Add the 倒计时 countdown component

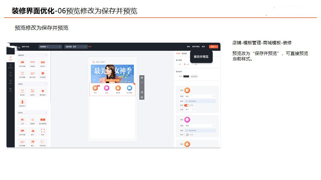42,63
